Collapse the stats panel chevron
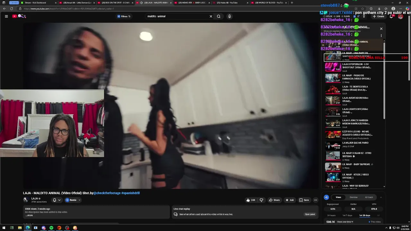411x231 pixels. point(381,197)
